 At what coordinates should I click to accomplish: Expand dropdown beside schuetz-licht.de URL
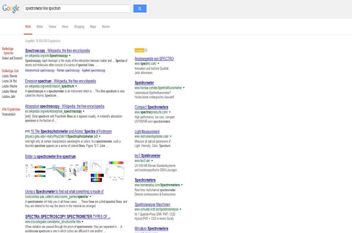tap(180, 209)
